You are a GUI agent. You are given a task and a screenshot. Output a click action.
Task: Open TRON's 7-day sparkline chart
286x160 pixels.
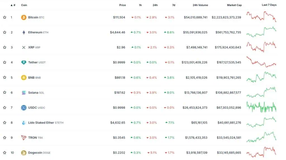pyautogui.click(x=261, y=137)
